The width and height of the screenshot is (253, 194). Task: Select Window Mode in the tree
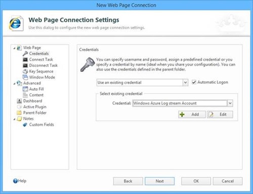(x=42, y=77)
